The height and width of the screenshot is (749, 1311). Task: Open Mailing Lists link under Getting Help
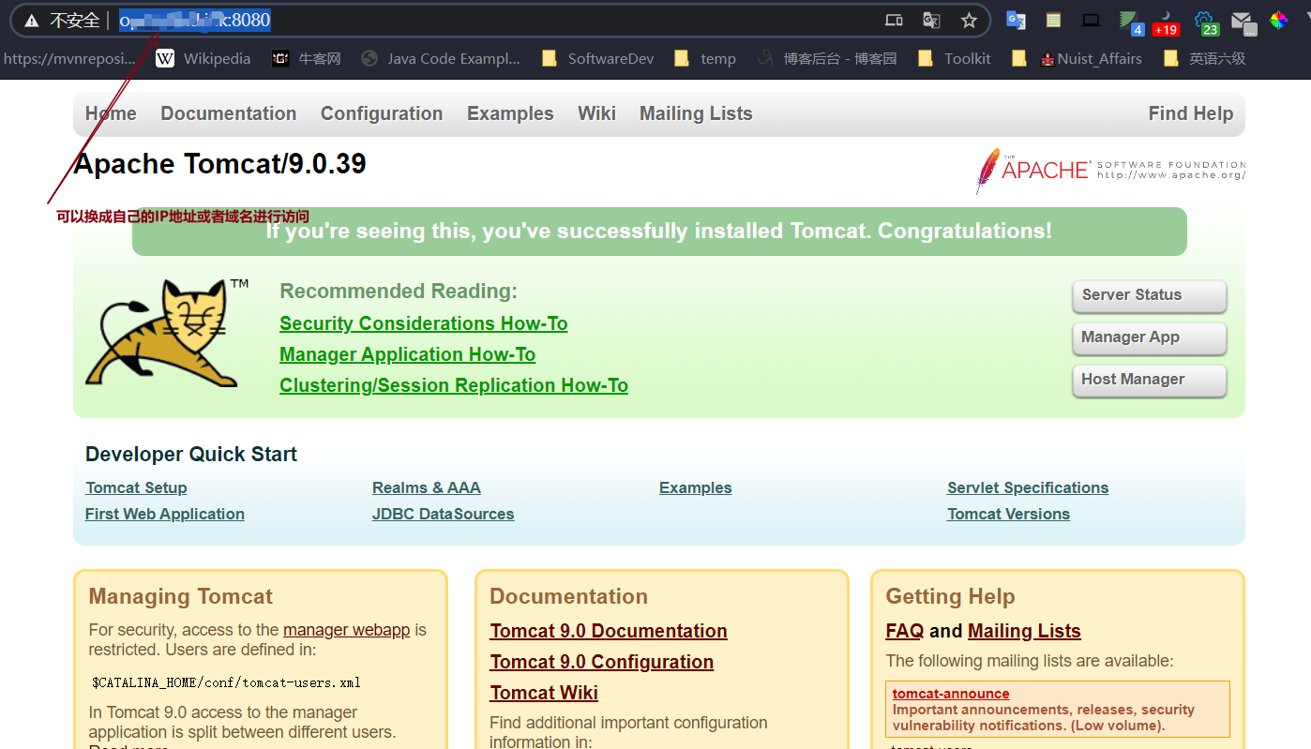tap(1025, 631)
